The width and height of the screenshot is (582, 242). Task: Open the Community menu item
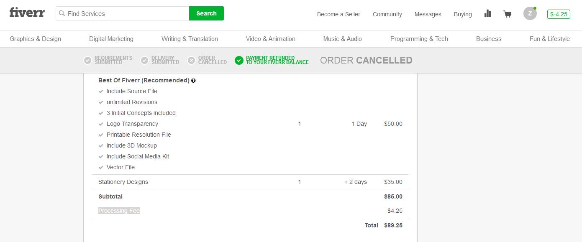click(x=387, y=14)
